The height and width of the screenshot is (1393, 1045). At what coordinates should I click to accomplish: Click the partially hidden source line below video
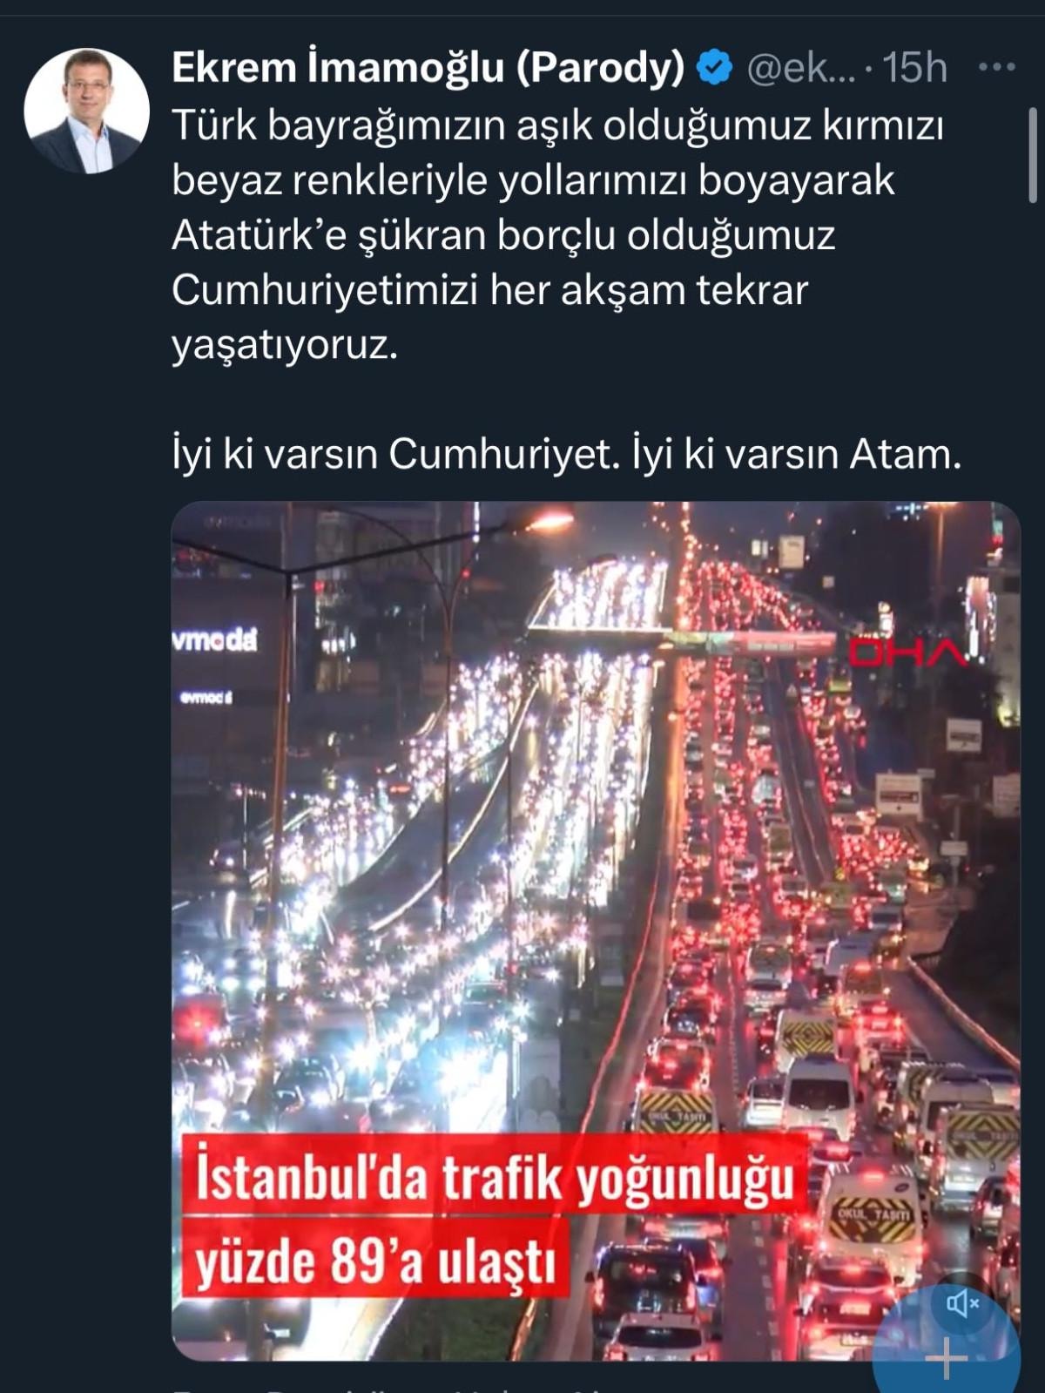pyautogui.click(x=392, y=1386)
